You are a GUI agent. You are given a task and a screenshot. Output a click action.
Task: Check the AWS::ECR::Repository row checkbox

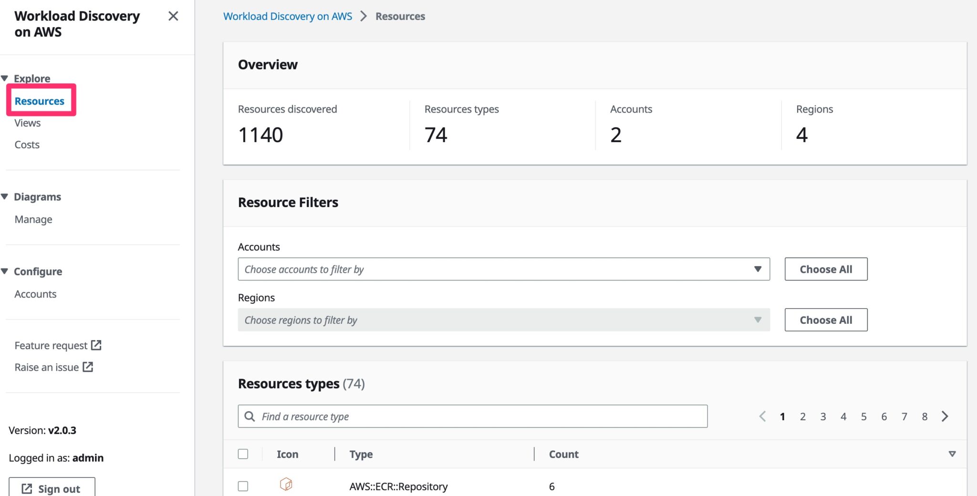[243, 486]
